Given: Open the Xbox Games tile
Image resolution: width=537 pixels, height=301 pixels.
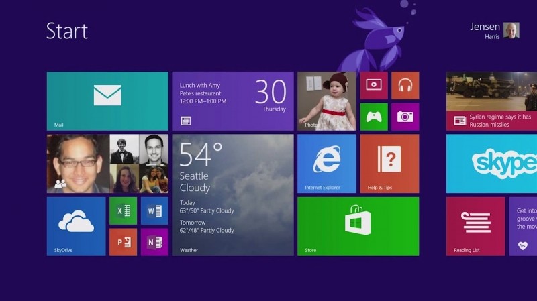Looking at the screenshot, I should [x=374, y=117].
